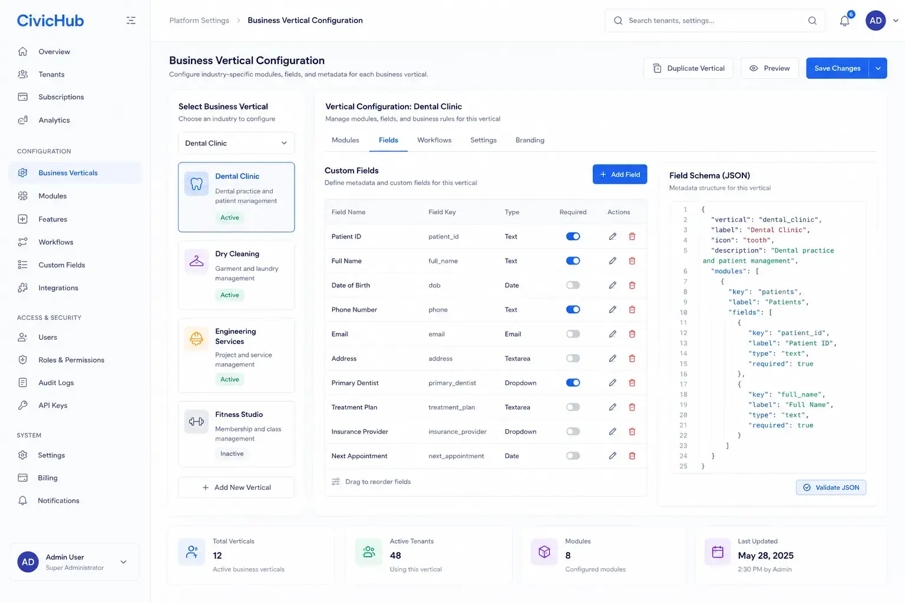The width and height of the screenshot is (905, 603).
Task: Click the search magnifier icon at right of search box
Action: (x=812, y=21)
